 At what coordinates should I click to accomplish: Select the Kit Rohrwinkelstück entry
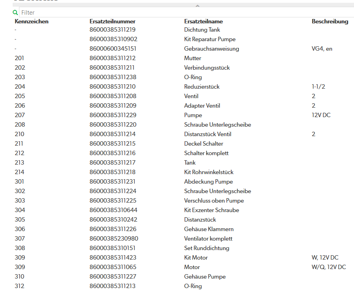[x=209, y=172]
